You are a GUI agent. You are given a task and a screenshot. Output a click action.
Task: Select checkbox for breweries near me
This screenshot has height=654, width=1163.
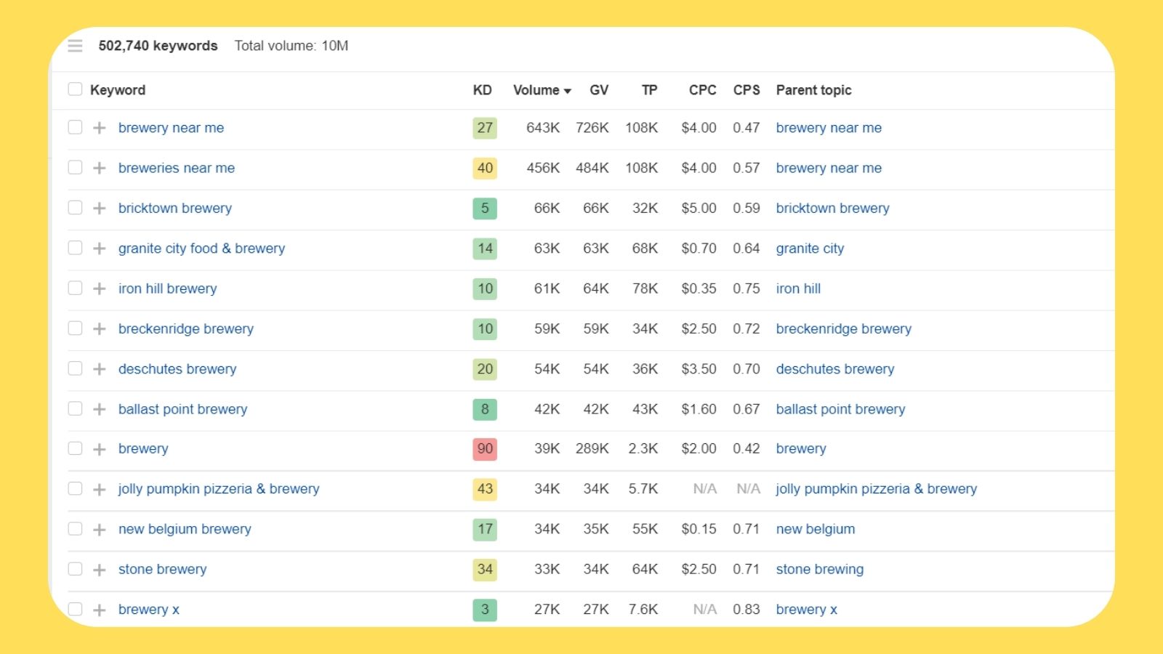75,167
